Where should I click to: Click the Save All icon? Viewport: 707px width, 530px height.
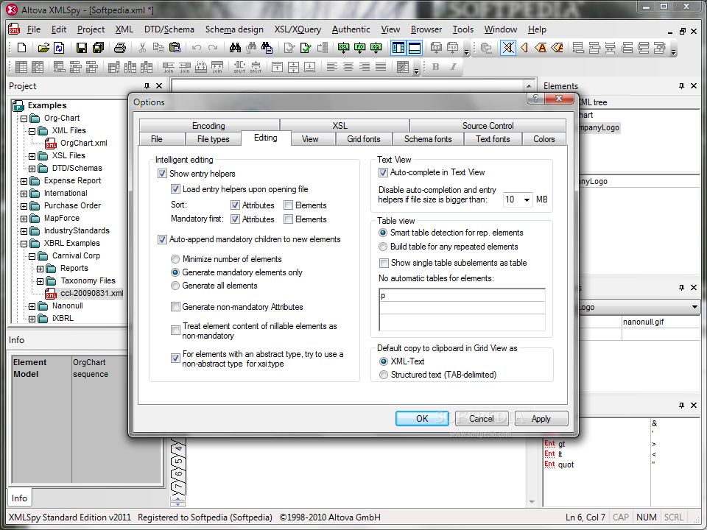click(98, 48)
